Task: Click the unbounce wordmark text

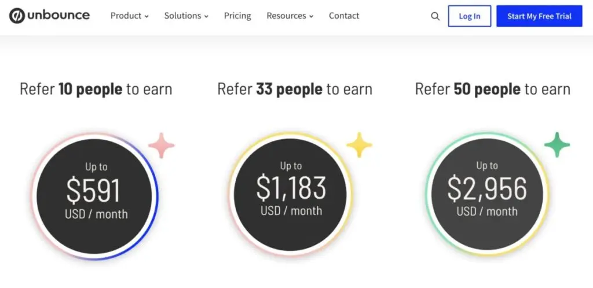Action: pos(58,16)
